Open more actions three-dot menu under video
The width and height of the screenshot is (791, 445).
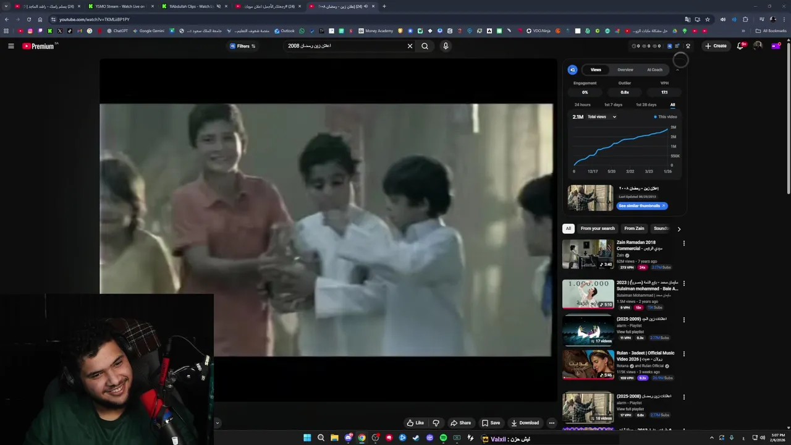[x=552, y=423]
